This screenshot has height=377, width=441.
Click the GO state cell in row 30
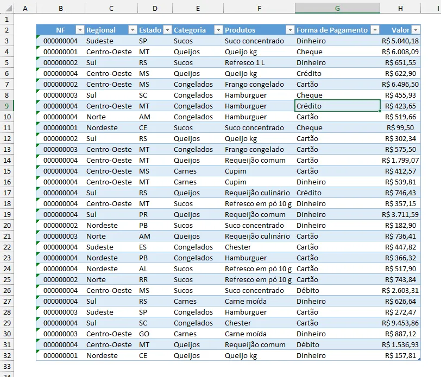coord(155,334)
